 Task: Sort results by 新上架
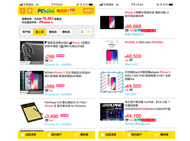tap(39, 32)
